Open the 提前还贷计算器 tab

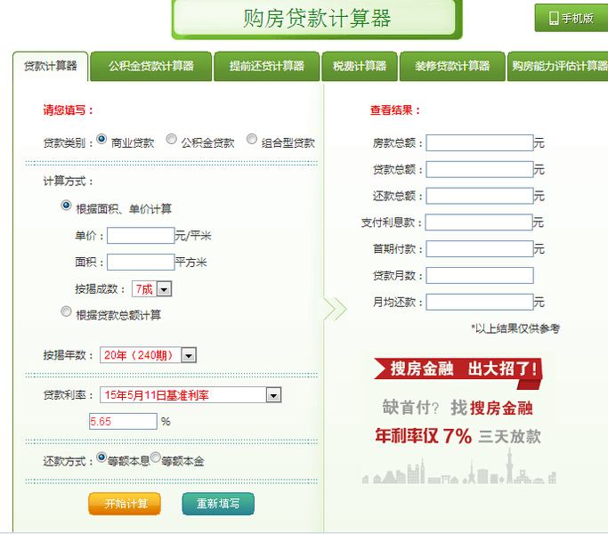[x=266, y=67]
